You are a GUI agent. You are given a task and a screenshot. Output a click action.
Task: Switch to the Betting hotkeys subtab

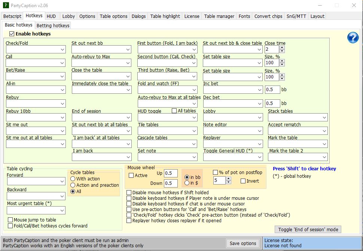[53, 26]
